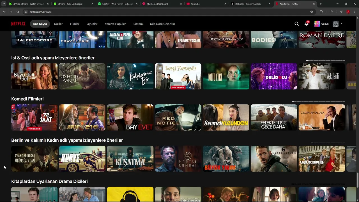Open the Dile Göre Göz Atın menu

[x=162, y=24]
